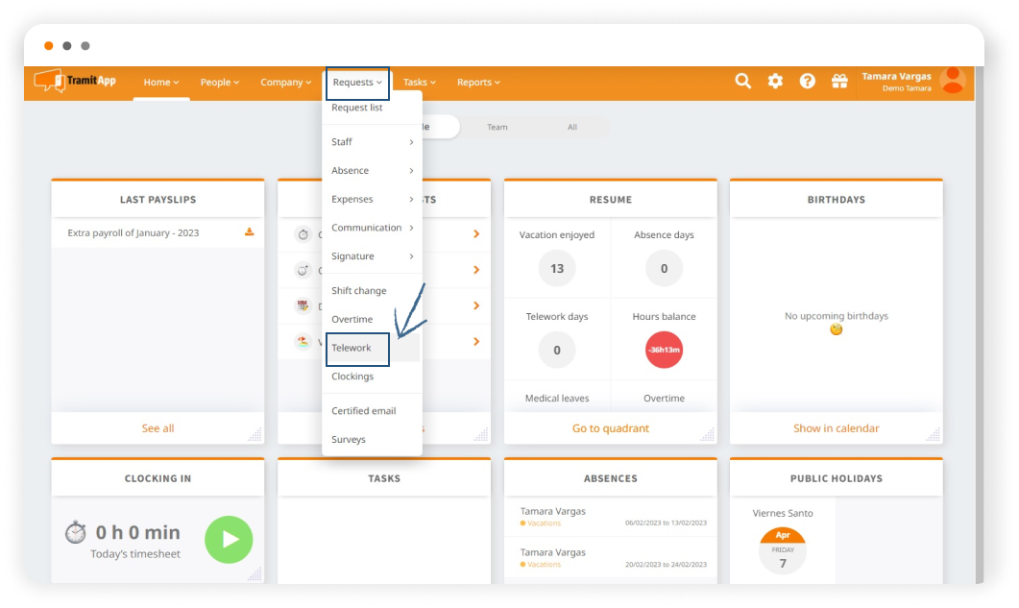The image size is (1019, 608).
Task: Open the gift box icon
Action: coord(839,82)
